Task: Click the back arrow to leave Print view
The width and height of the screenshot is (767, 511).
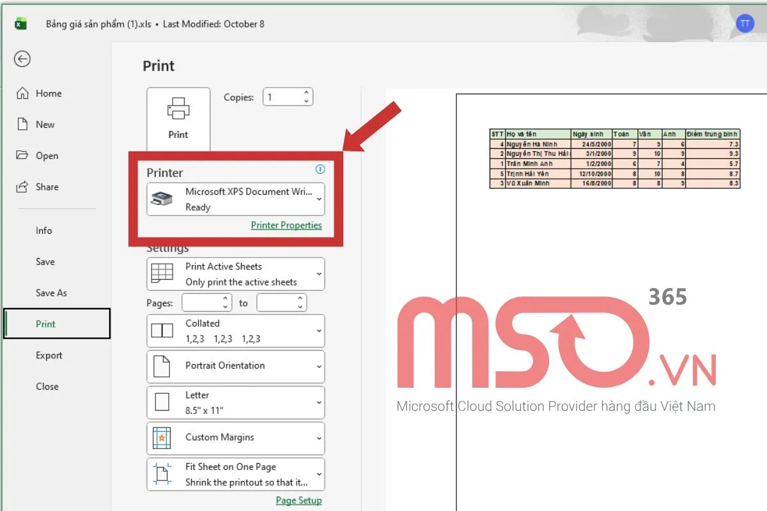Action: pyautogui.click(x=22, y=59)
